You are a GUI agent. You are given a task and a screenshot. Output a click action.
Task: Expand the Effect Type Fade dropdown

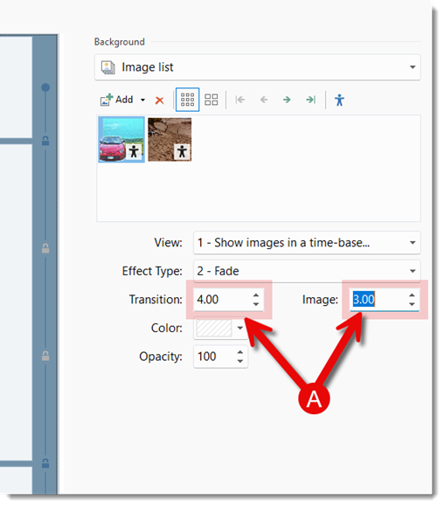click(x=307, y=271)
